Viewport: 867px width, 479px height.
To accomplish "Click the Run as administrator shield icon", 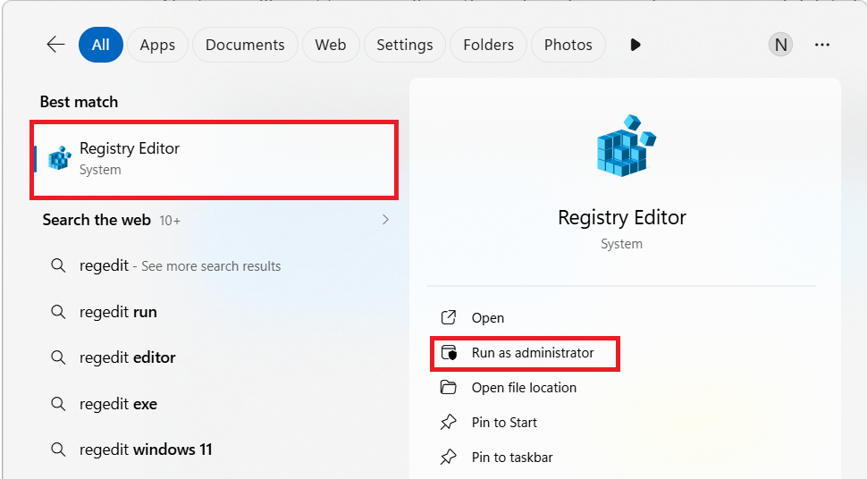I will coord(449,352).
